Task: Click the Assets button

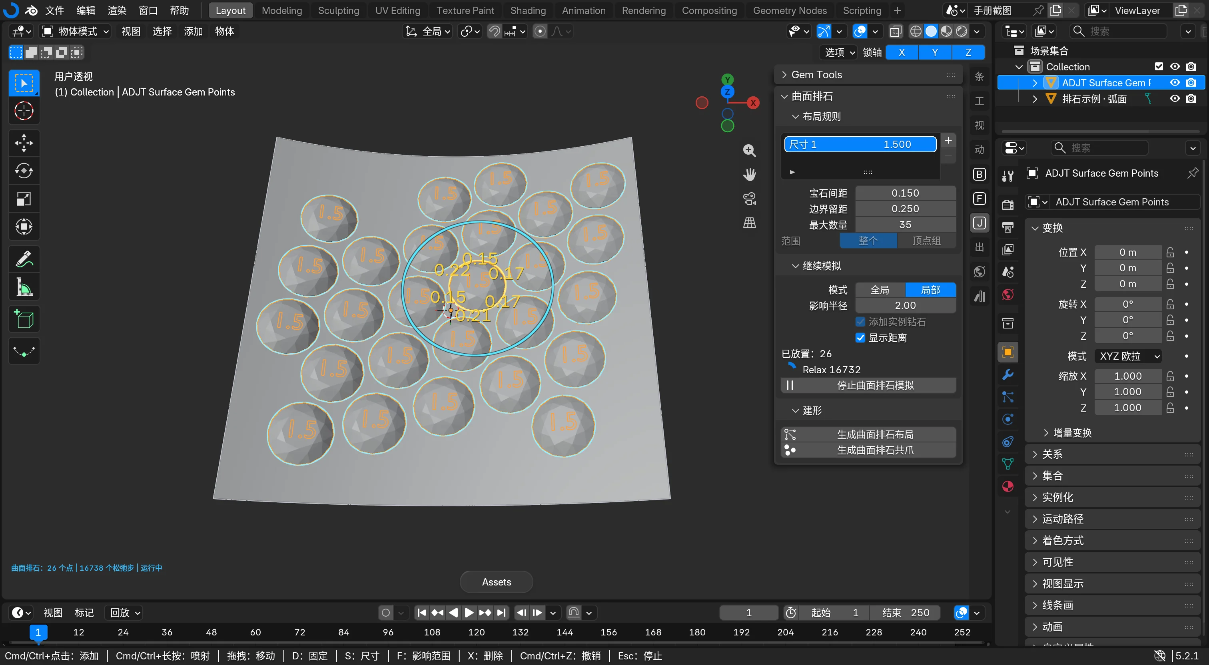Action: click(496, 582)
